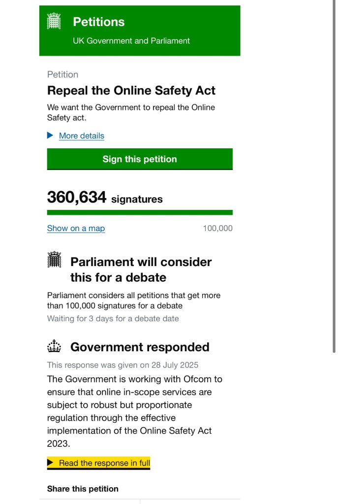
Task: Click the More details link text
Action: 82,136
